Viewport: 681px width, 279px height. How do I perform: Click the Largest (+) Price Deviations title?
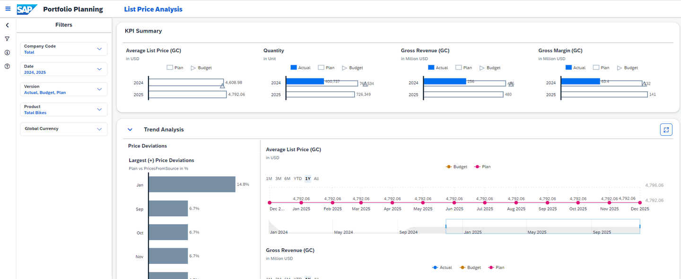point(161,160)
